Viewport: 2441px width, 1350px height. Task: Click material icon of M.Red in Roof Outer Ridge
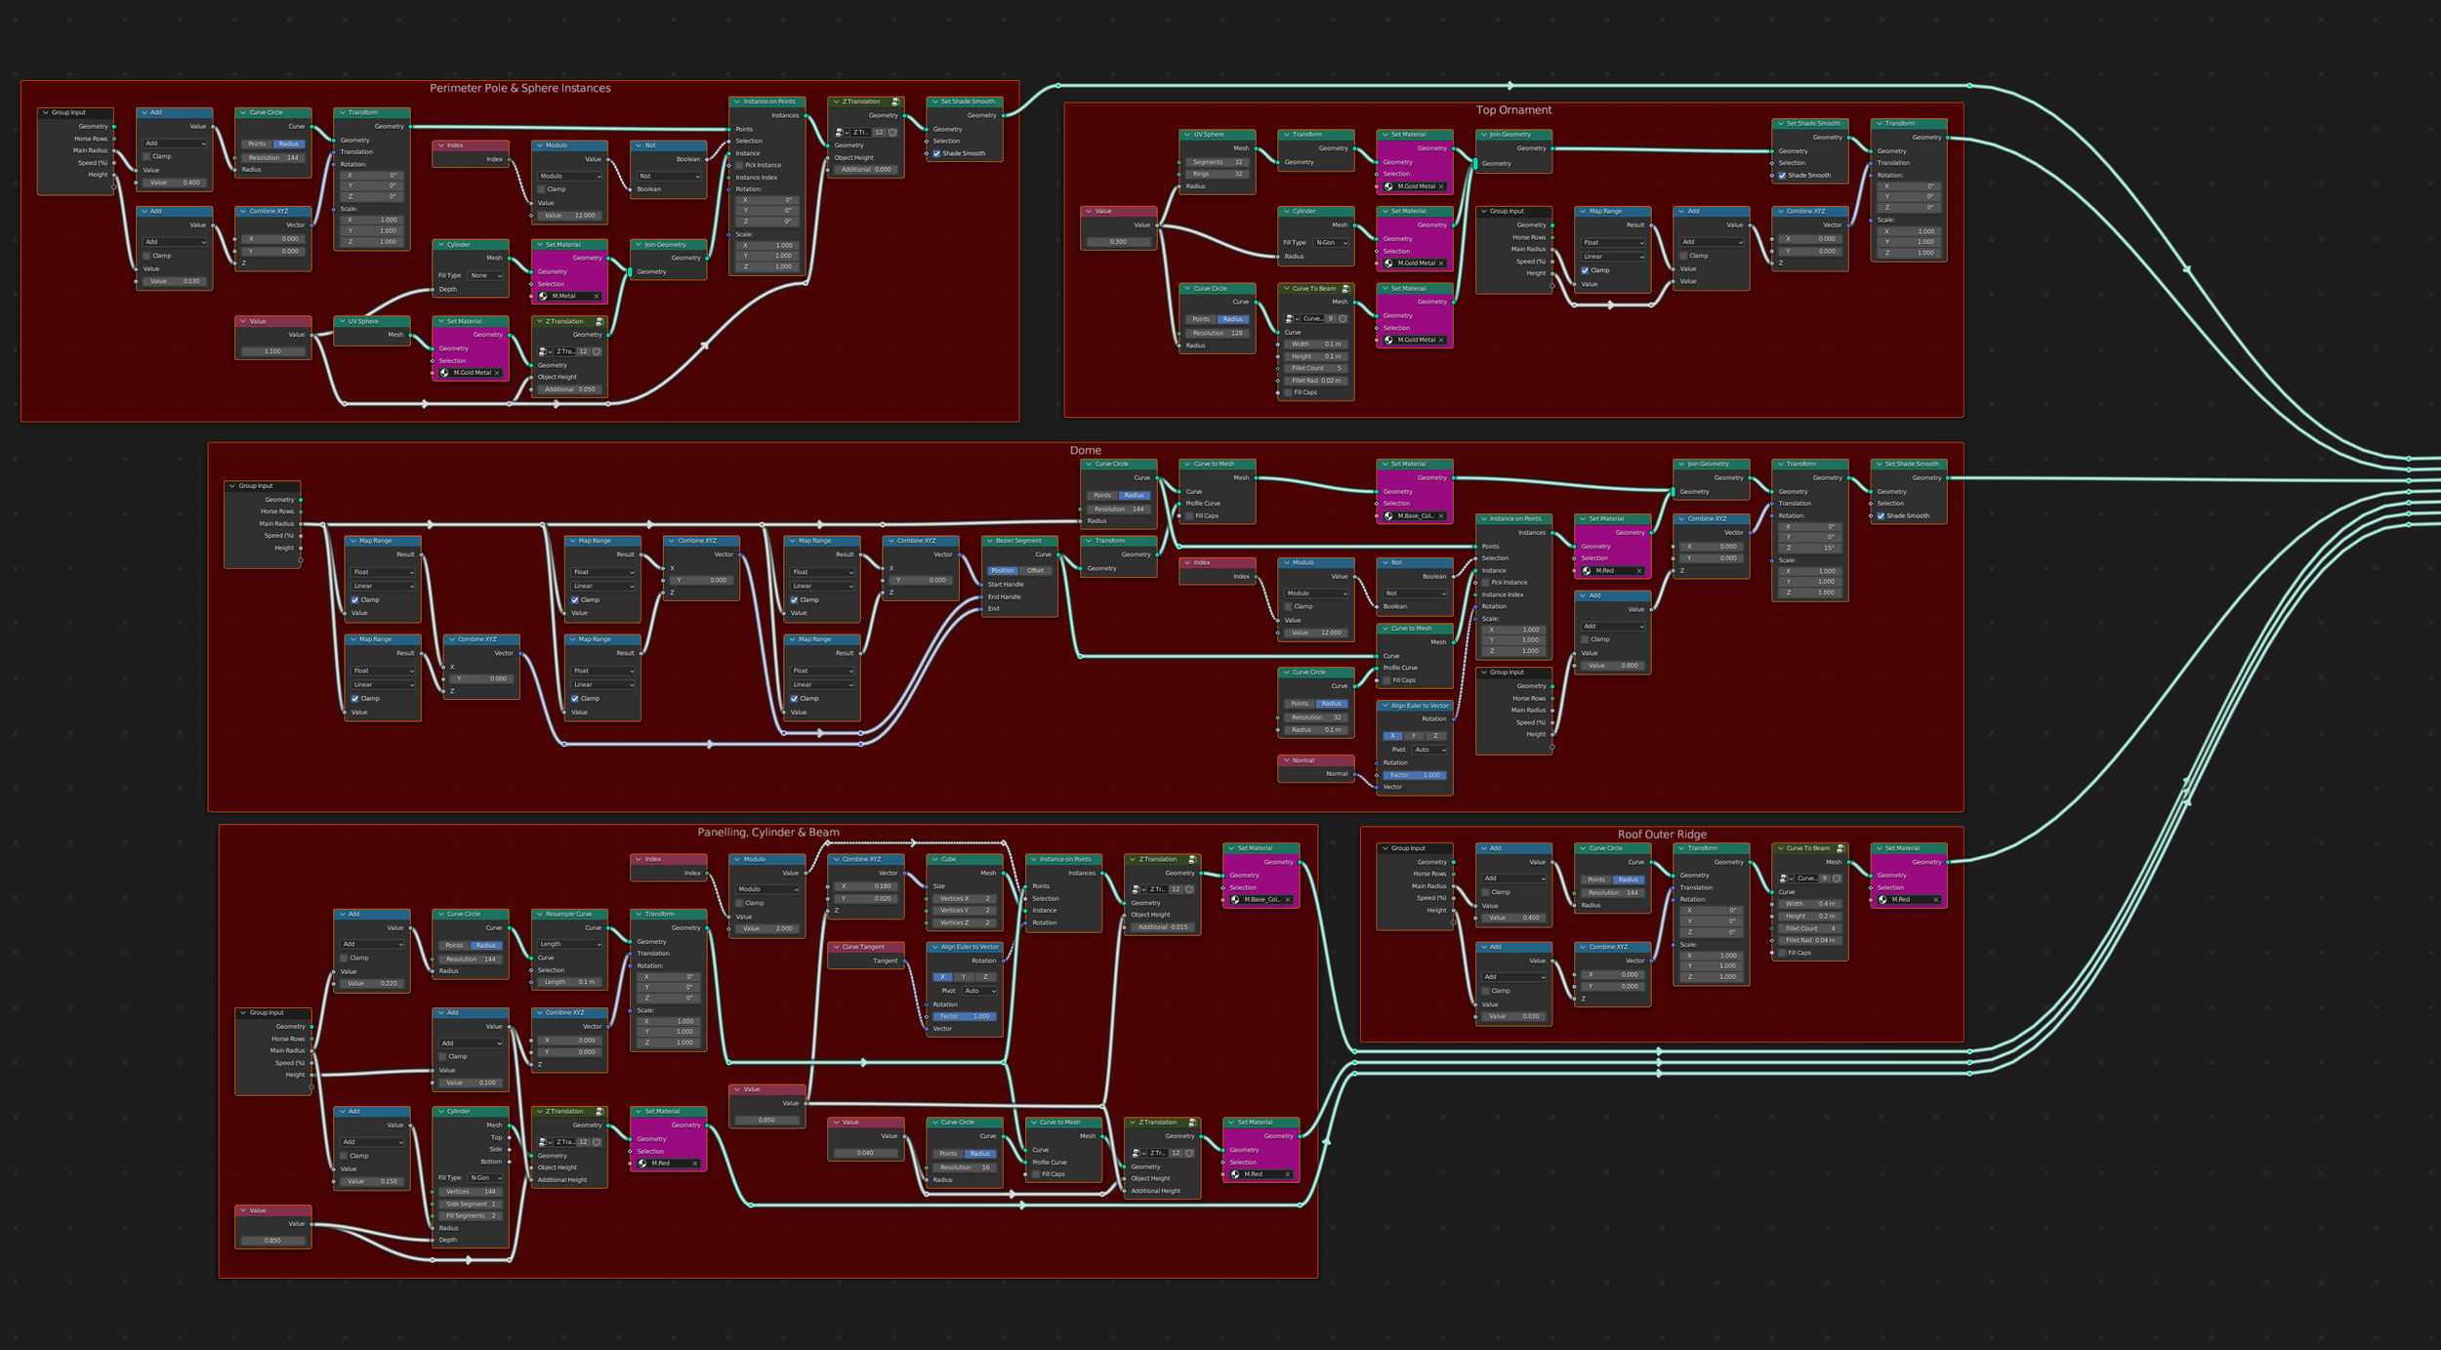(x=1883, y=900)
